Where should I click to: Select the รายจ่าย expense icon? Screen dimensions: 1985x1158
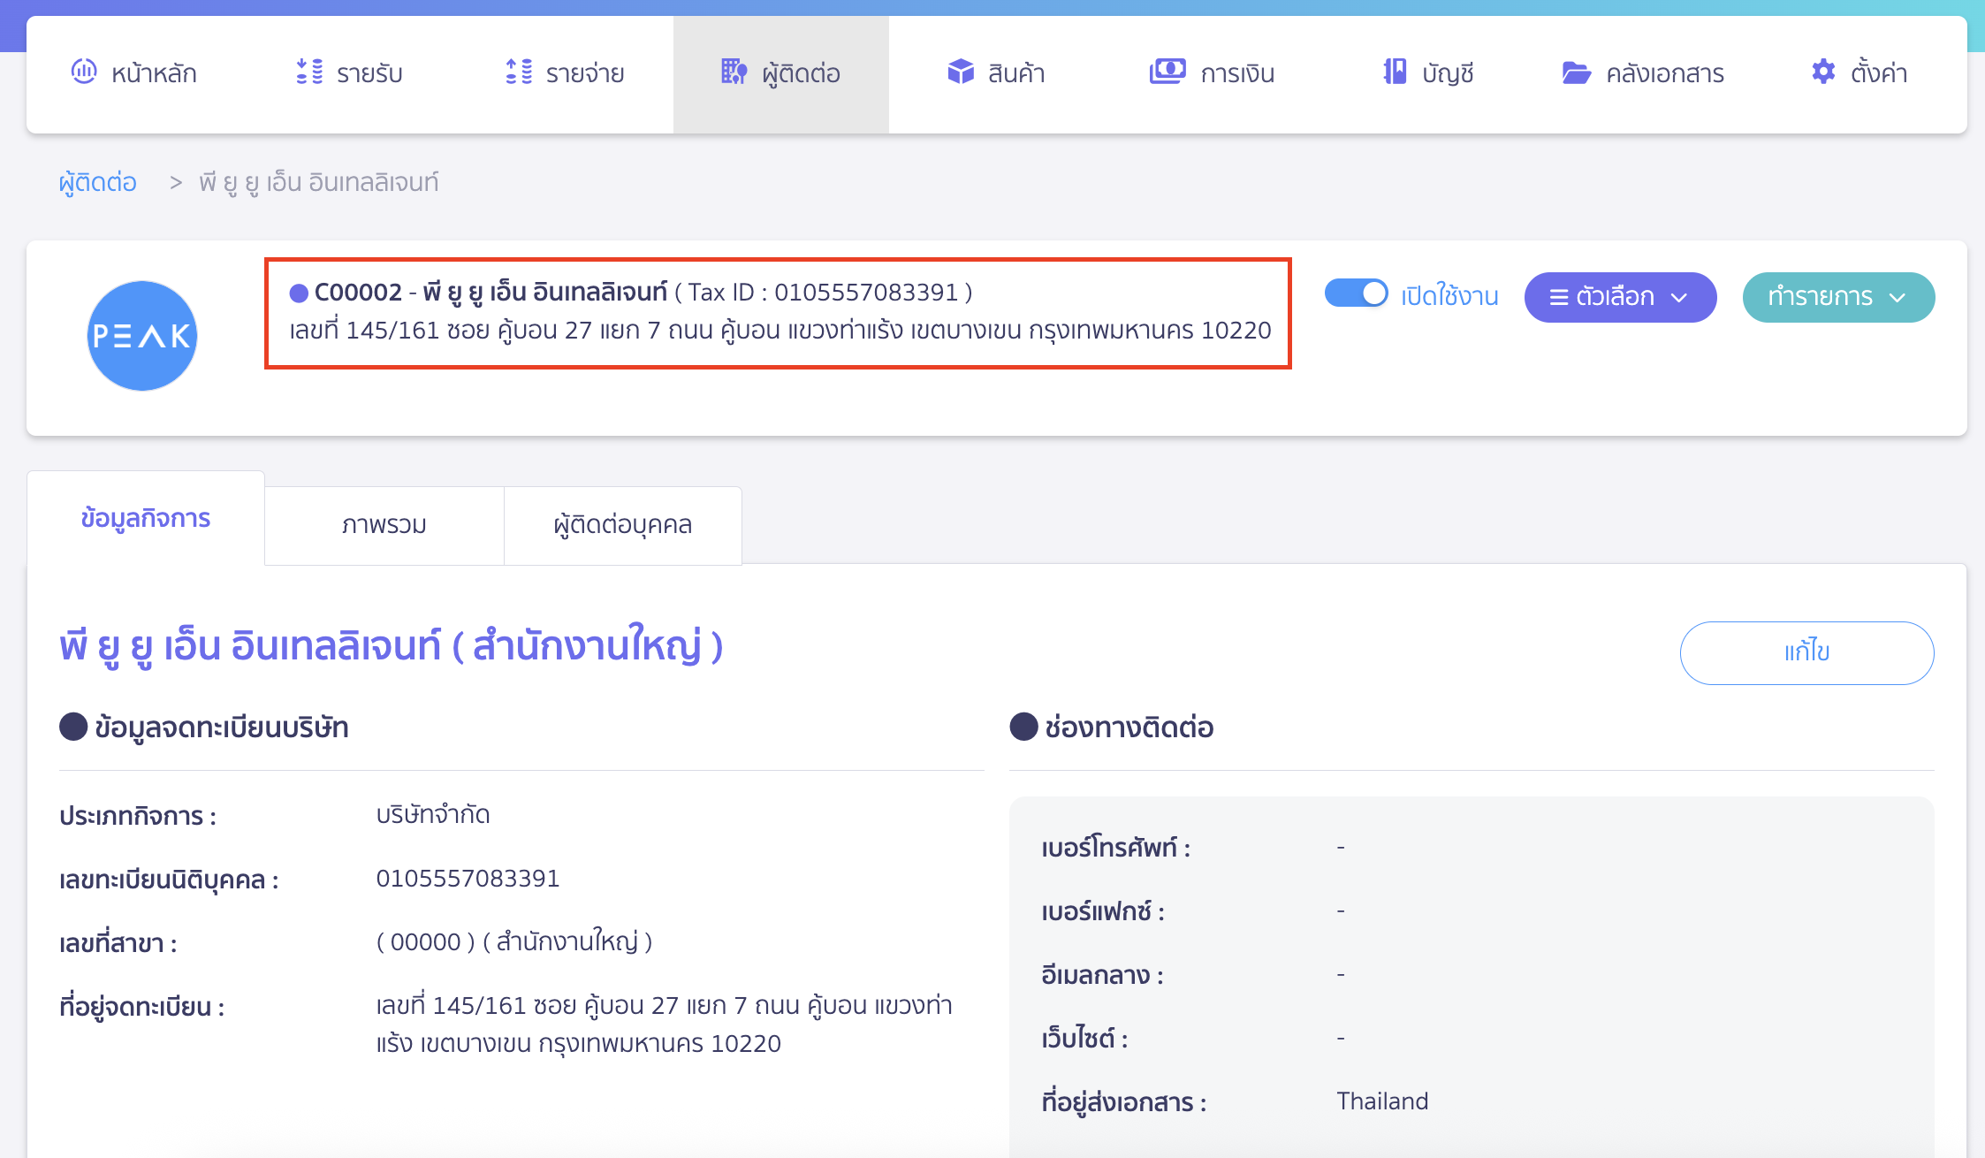[518, 72]
